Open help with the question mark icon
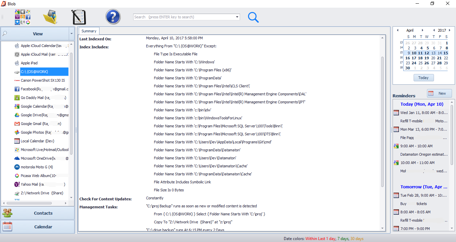The height and width of the screenshot is (242, 456). tap(113, 17)
